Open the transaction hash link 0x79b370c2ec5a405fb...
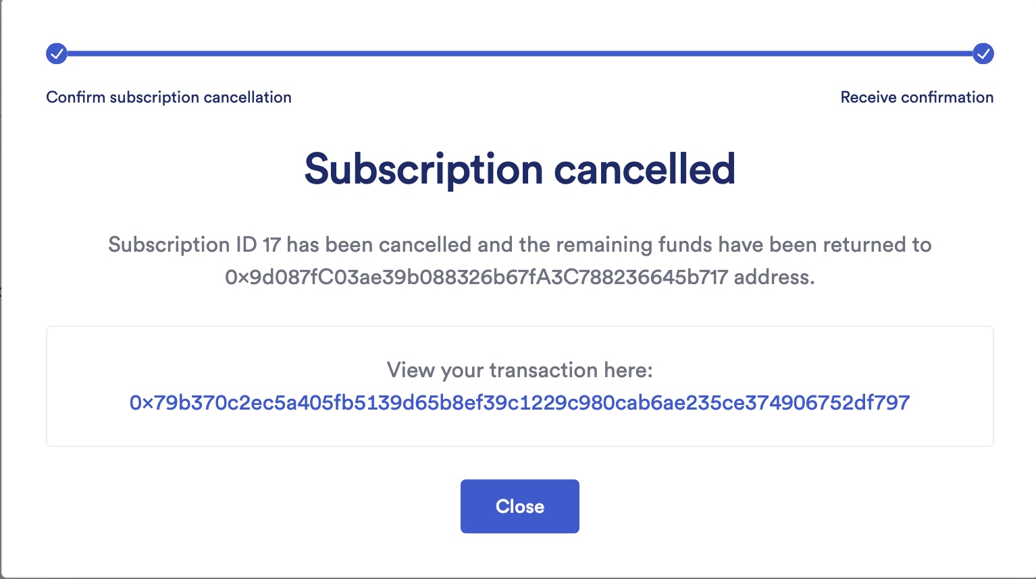The image size is (1036, 579). [519, 402]
